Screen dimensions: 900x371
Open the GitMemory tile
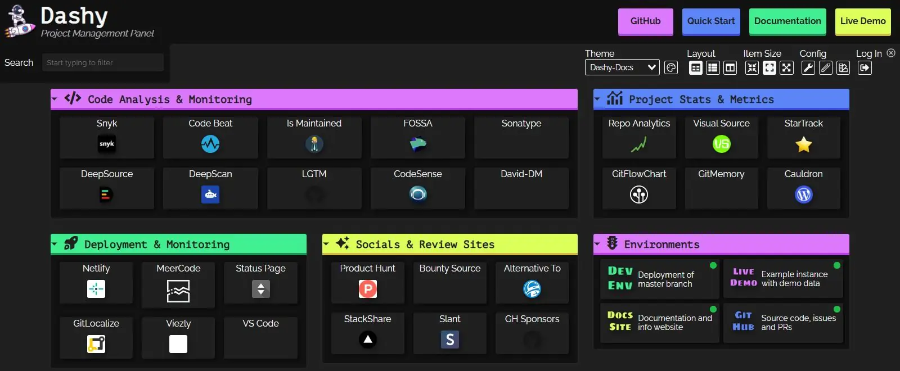(721, 188)
